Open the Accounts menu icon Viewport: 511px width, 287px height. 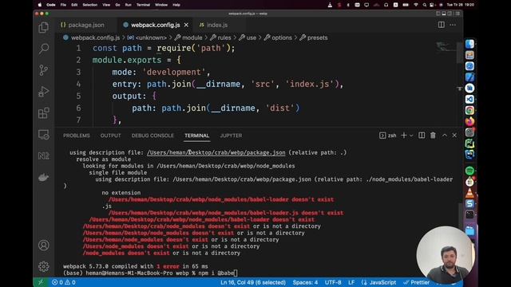click(x=44, y=245)
